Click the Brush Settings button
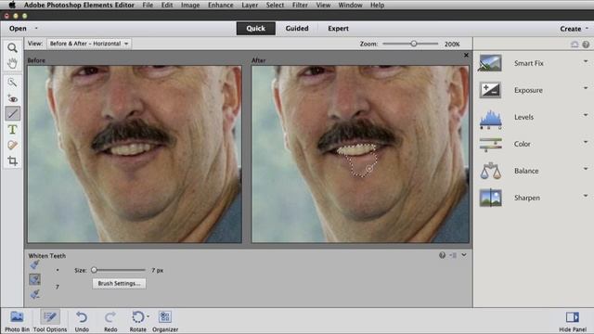 [x=119, y=283]
